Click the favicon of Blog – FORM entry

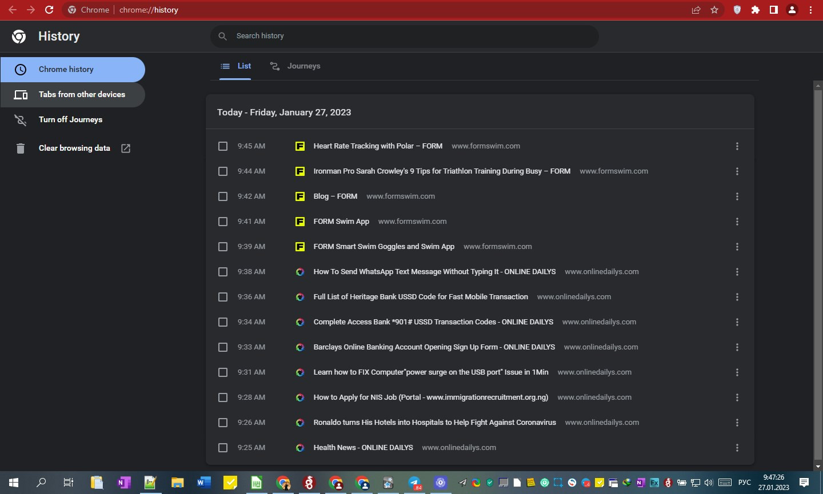point(300,196)
